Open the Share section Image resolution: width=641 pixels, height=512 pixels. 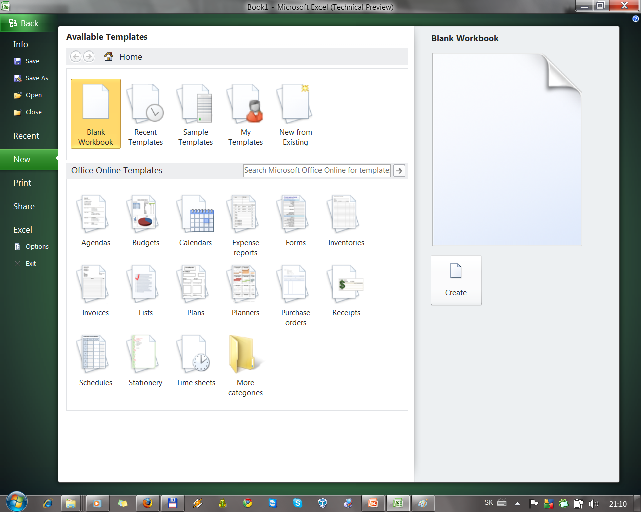(x=24, y=206)
